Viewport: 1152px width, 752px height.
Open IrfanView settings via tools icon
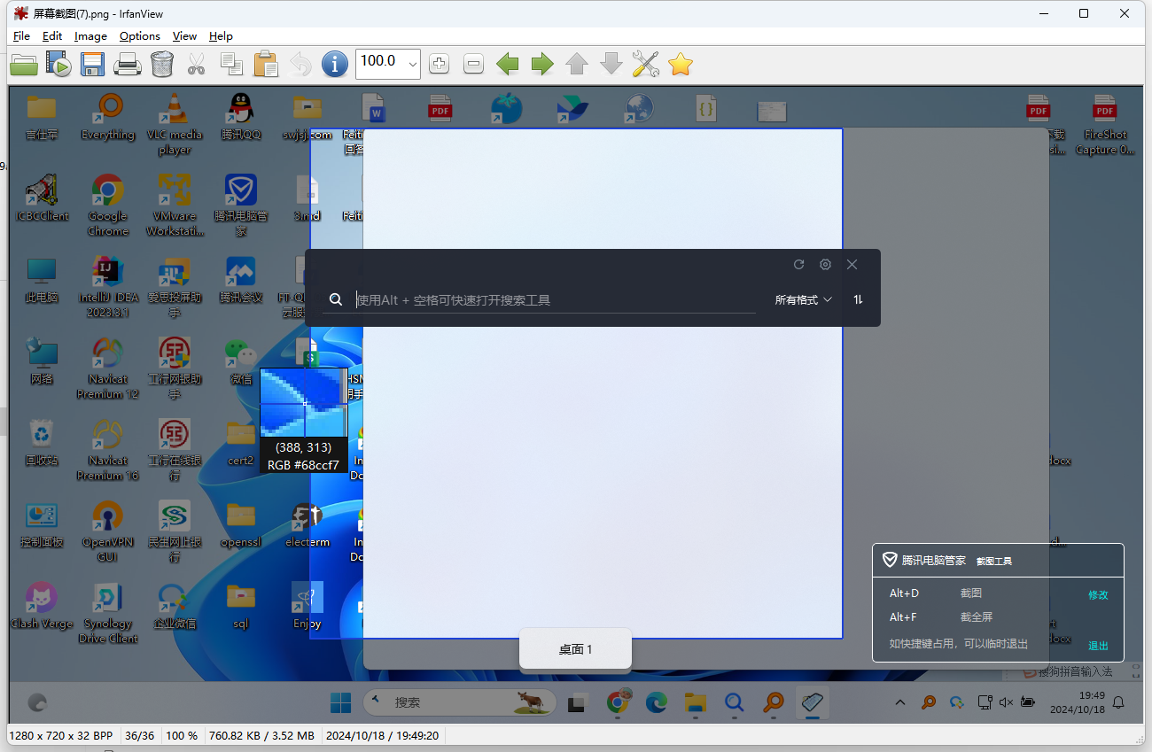646,64
